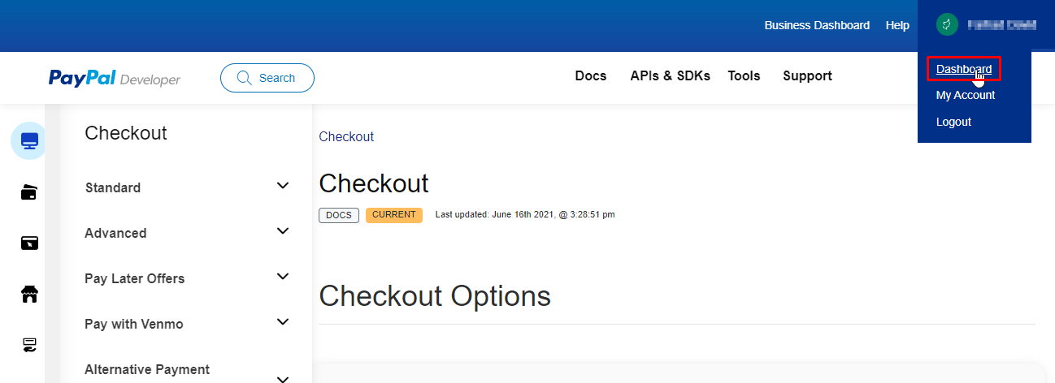Open the Tools menu
This screenshot has height=383, width=1055.
pos(744,75)
